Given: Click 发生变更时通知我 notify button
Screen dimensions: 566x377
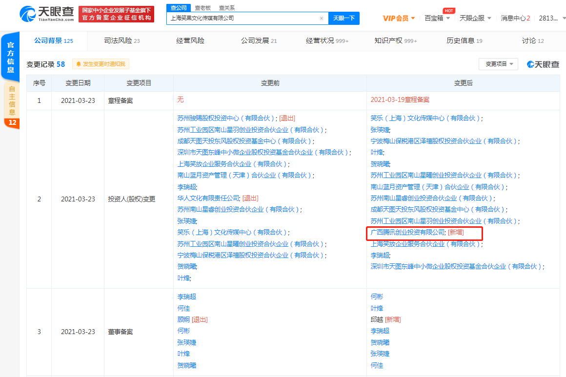Looking at the screenshot, I should point(101,64).
